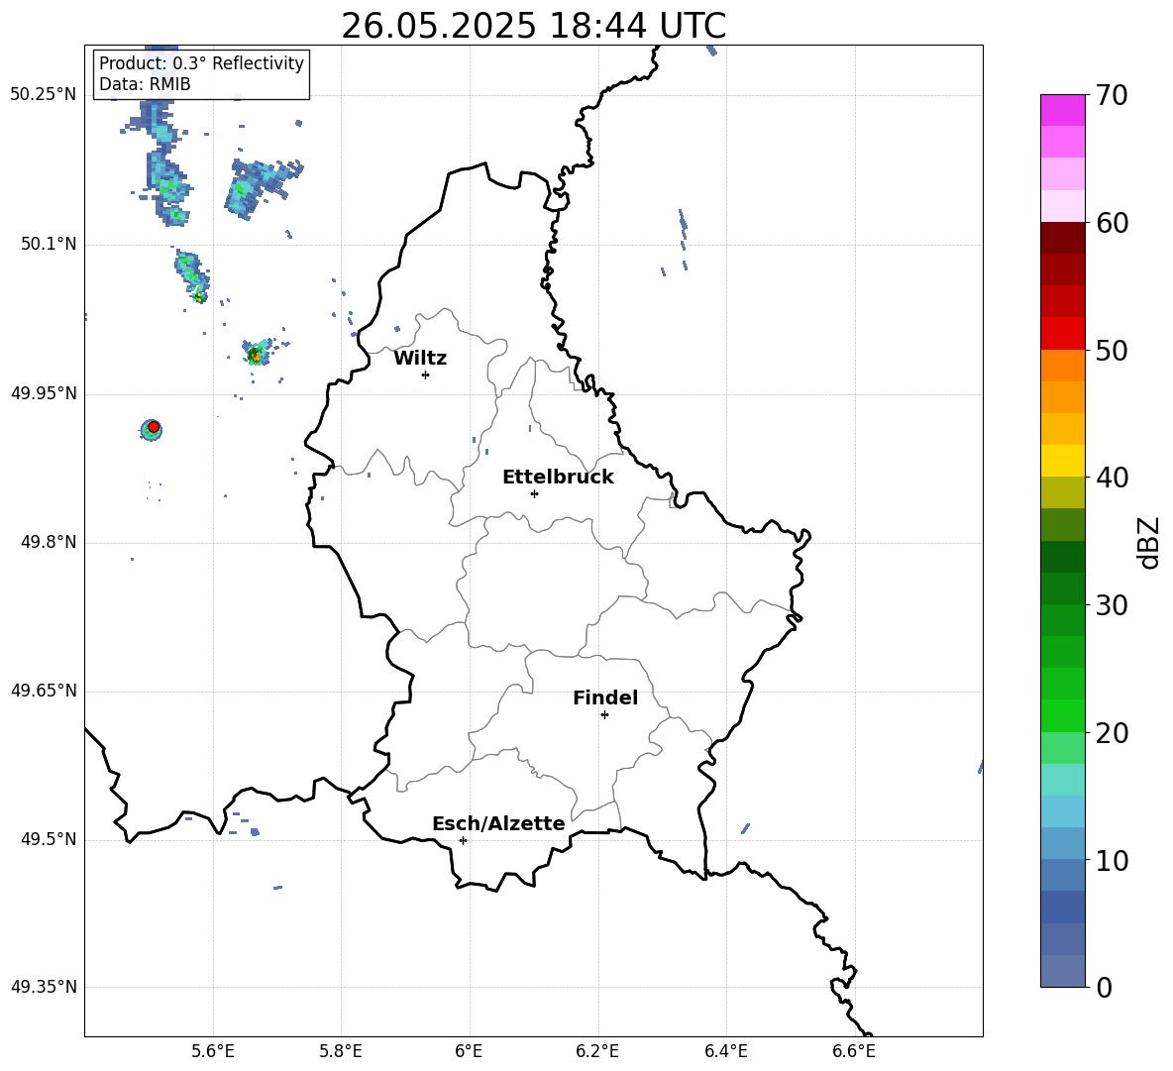Pick the slate blue swatch above 0 dBZ
This screenshot has height=1071, width=1173.
[1063, 971]
